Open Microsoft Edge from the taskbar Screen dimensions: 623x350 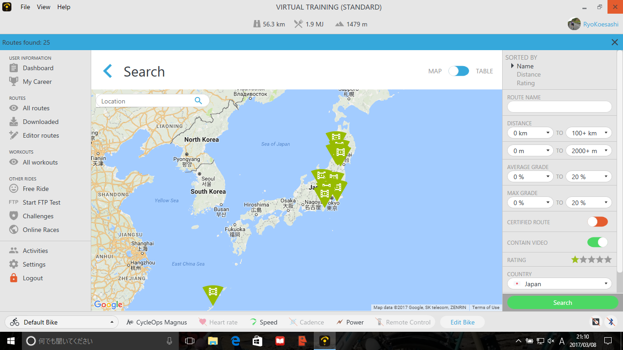(235, 340)
